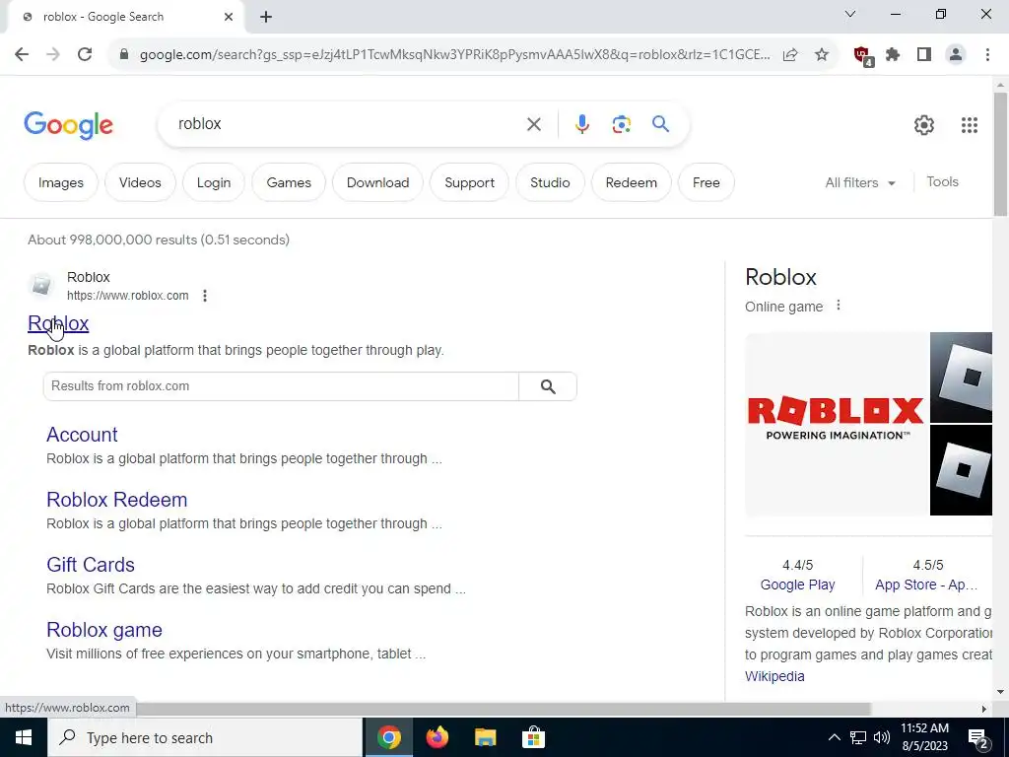Open the Chrome profile avatar
The width and height of the screenshot is (1009, 757).
coord(956,55)
